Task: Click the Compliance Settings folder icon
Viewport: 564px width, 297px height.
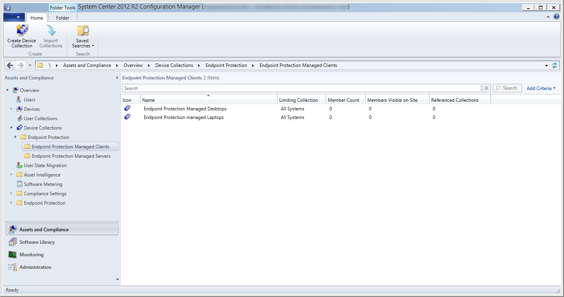Action: pos(19,194)
